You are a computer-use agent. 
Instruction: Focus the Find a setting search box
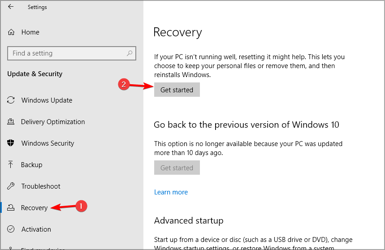[x=72, y=53]
